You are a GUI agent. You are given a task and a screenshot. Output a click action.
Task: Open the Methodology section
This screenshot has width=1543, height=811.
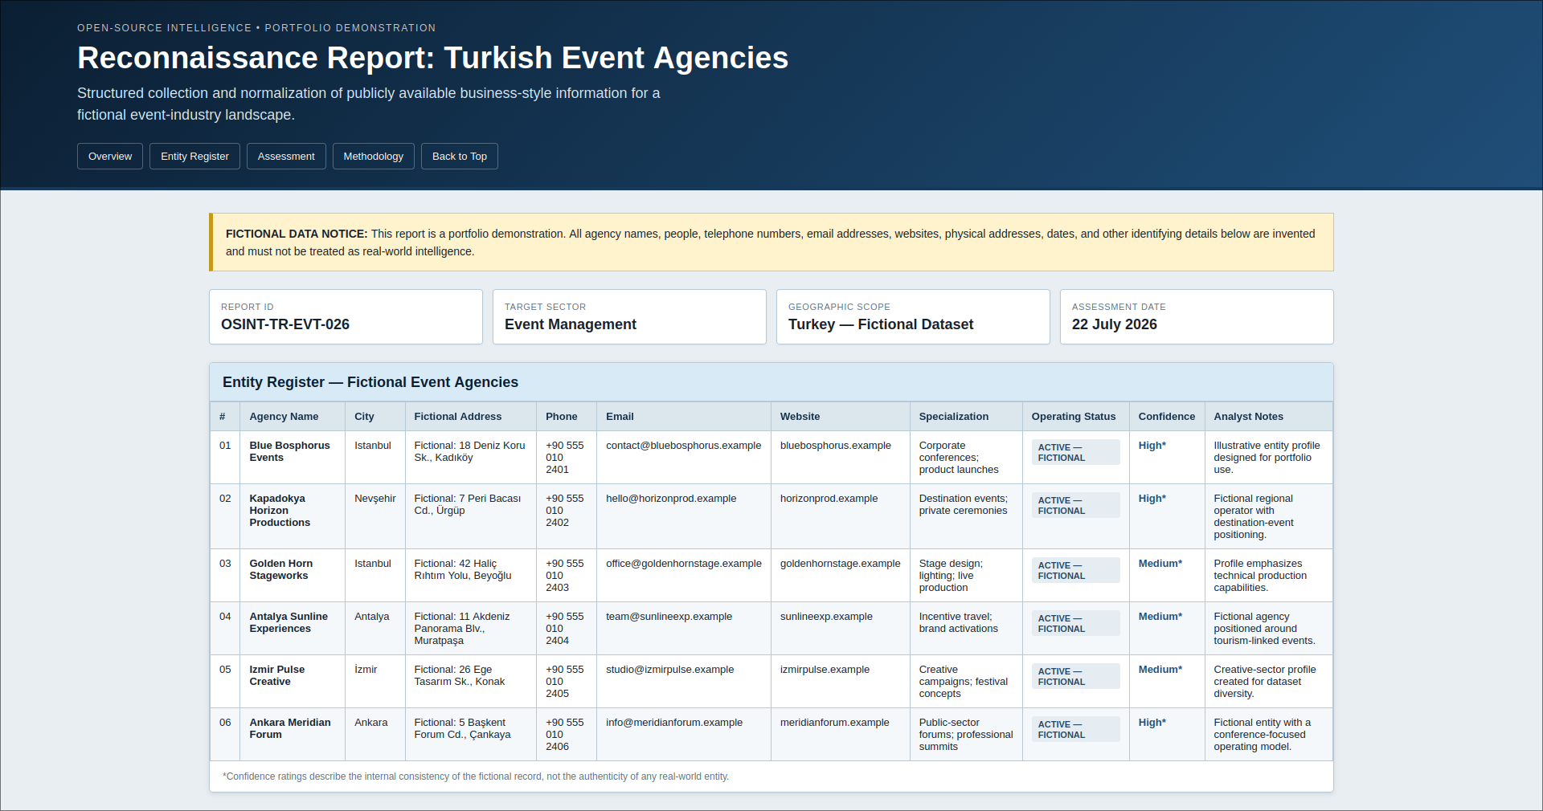pos(374,157)
